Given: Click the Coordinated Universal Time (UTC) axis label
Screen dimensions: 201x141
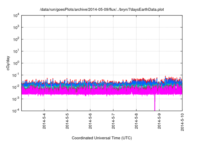Looking at the screenshot, I should [x=102, y=138].
